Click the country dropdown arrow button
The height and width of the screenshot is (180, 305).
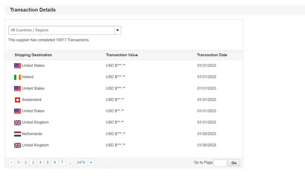click(x=117, y=30)
